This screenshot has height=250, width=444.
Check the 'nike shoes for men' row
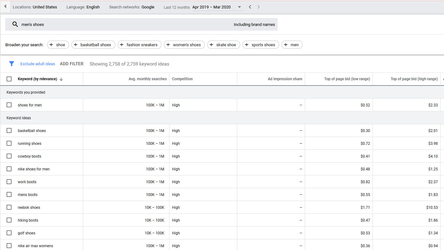9,169
